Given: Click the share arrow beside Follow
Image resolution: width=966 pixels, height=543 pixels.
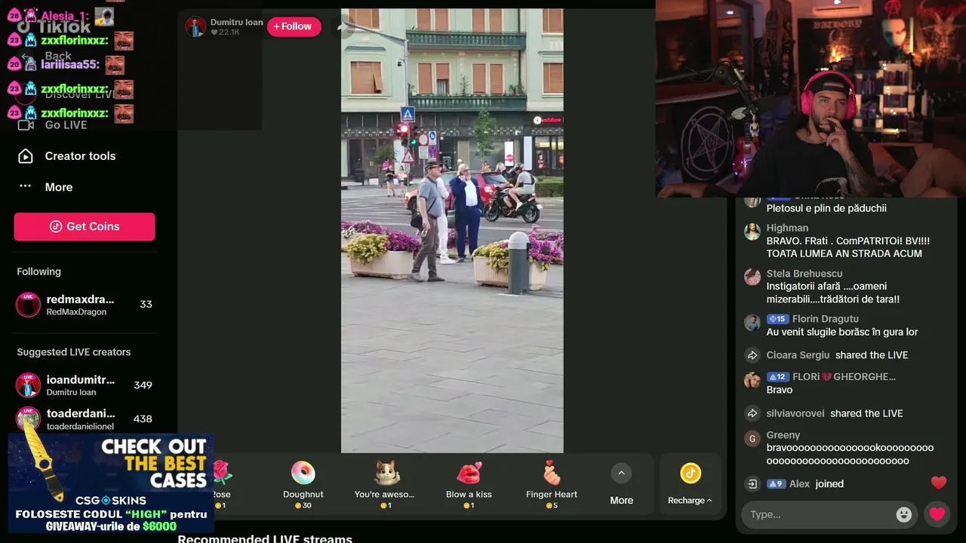Looking at the screenshot, I should click(342, 27).
